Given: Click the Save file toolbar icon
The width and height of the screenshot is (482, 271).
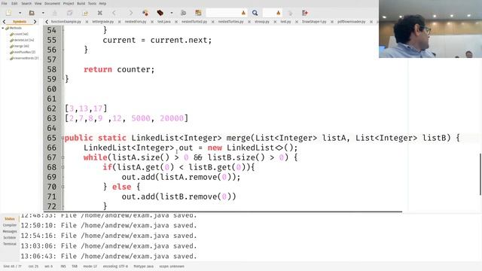Looking at the screenshot, I should click(55, 13).
